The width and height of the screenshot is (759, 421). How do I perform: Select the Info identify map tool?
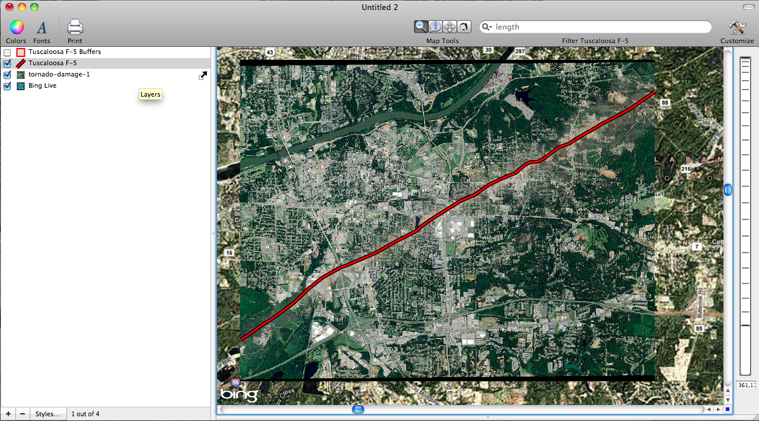tap(435, 26)
